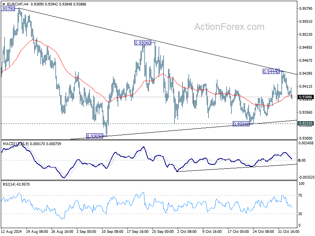This screenshot has width=315, height=236.
Task: Click the RSI(14) 43.9570 indicator label
Action: [16, 184]
